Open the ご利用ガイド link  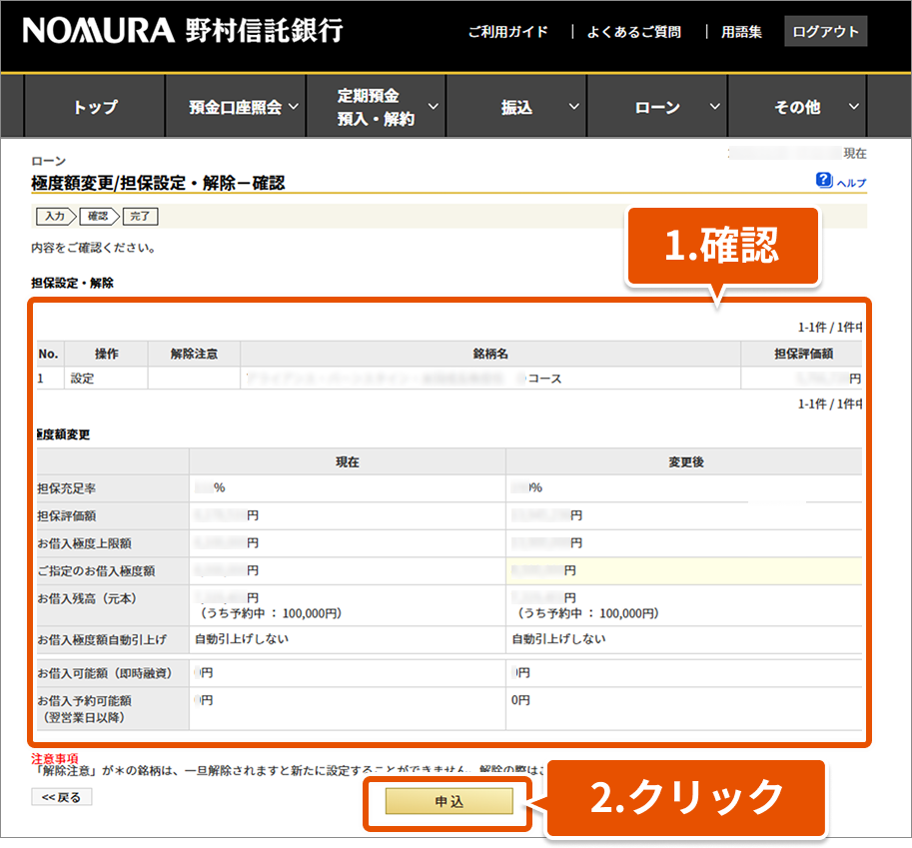(507, 32)
